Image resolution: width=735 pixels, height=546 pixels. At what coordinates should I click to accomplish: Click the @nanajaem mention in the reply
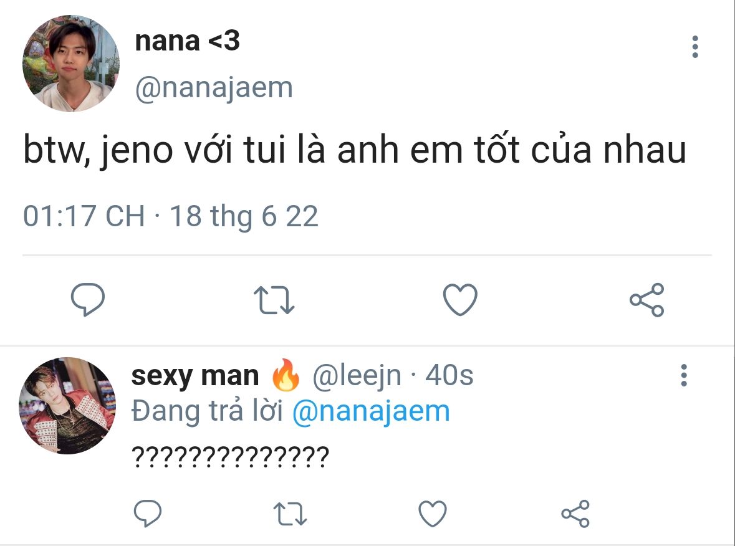[x=371, y=411]
